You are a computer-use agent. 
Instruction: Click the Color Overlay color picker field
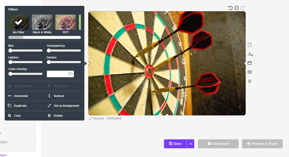(60, 74)
